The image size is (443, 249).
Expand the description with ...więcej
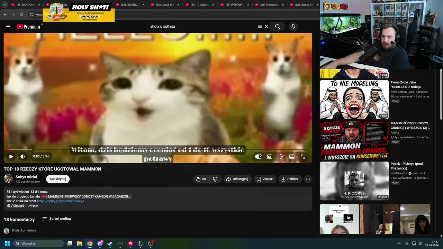click(33, 205)
